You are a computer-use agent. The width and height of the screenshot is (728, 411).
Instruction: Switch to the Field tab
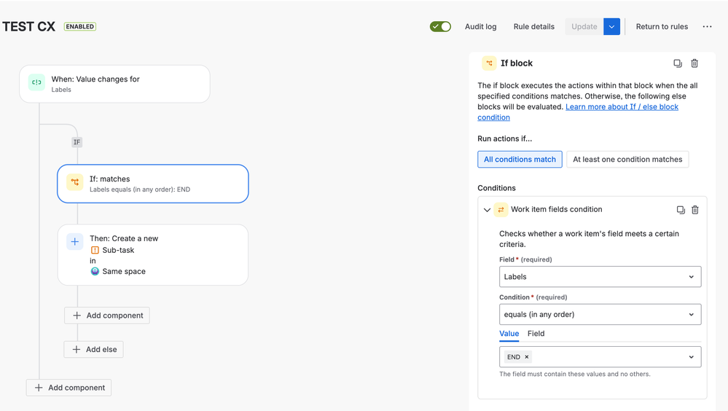pos(536,334)
